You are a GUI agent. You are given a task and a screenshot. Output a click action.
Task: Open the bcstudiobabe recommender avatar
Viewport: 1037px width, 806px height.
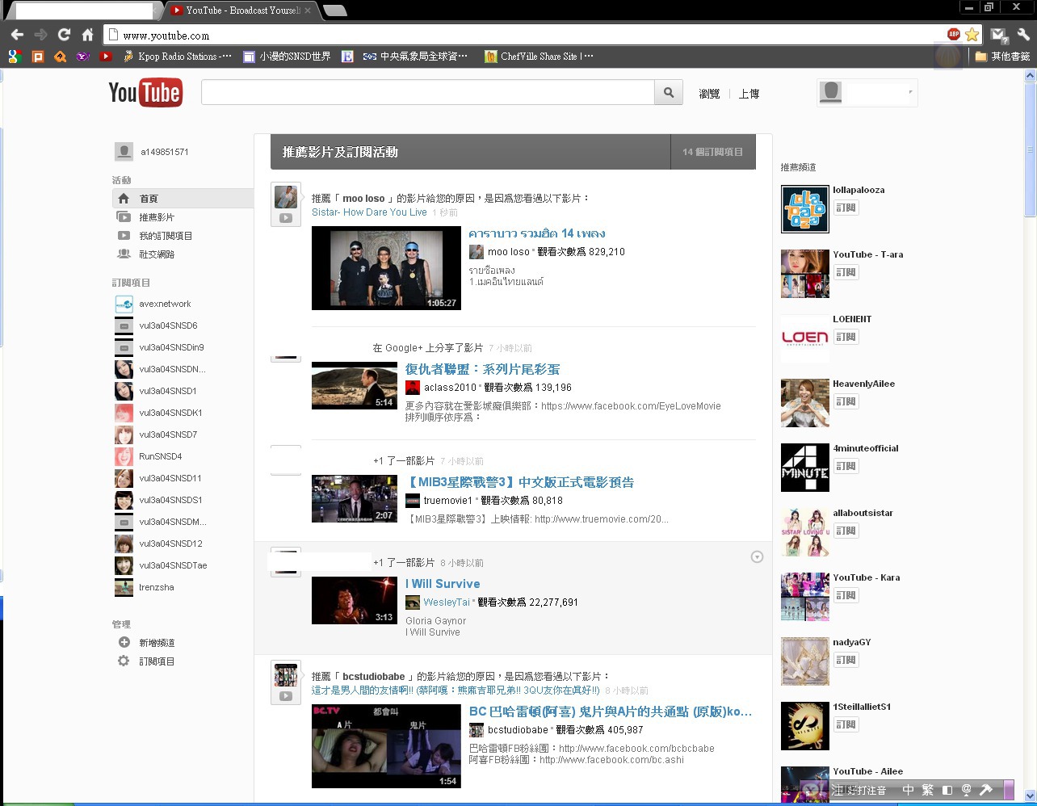[286, 675]
